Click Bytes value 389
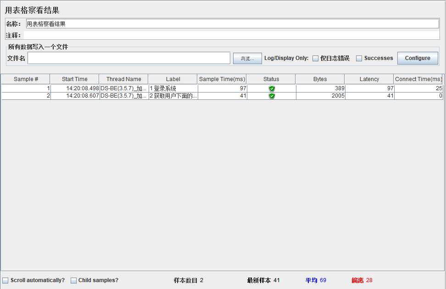446x289 pixels. point(321,88)
